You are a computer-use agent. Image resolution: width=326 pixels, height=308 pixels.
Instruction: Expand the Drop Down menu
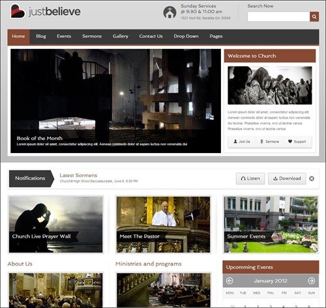(x=186, y=36)
